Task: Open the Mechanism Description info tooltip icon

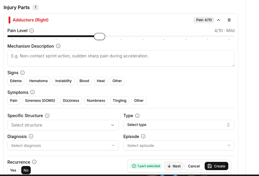Action: coord(58,46)
